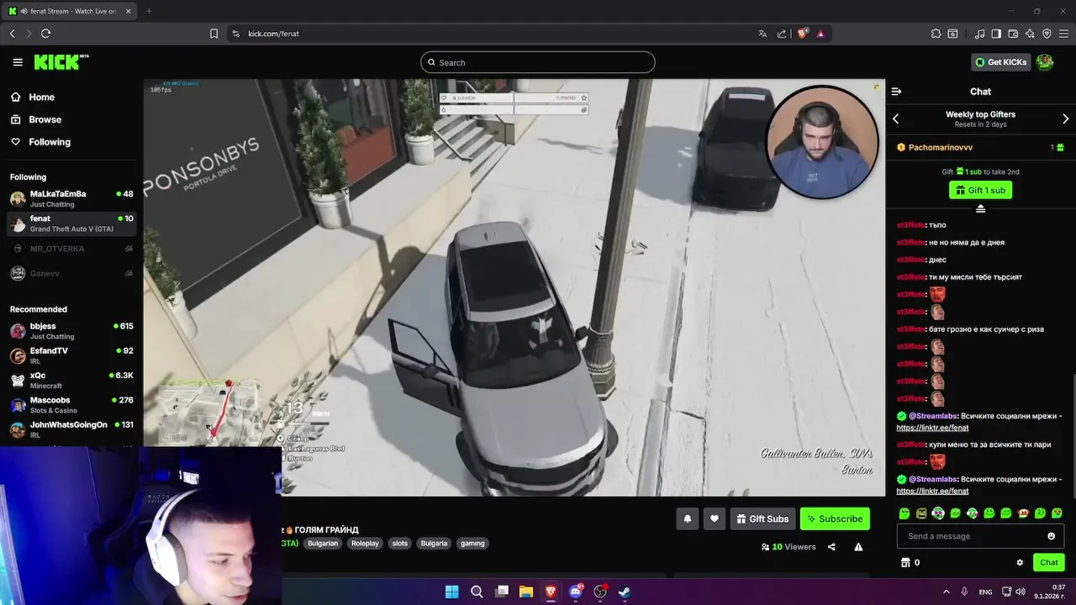The width and height of the screenshot is (1076, 605).
Task: Open Brave Shields lion icon
Action: [802, 34]
